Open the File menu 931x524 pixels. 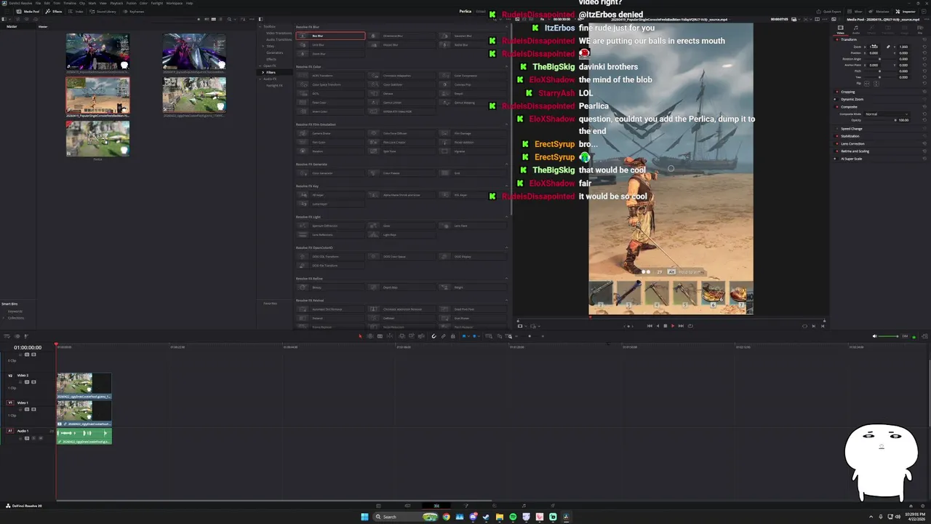pos(38,3)
